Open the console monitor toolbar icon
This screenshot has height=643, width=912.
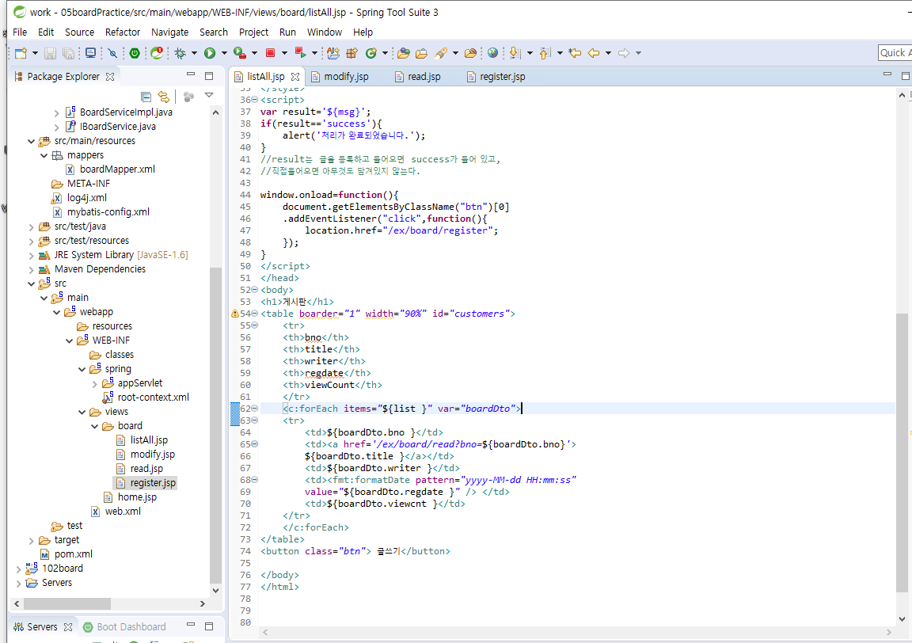[x=90, y=53]
